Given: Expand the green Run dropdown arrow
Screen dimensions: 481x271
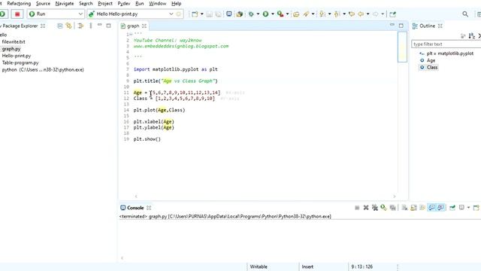Looking at the screenshot, I should pos(272,14).
